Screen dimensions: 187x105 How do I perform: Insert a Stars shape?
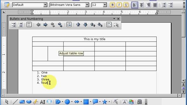105,102
